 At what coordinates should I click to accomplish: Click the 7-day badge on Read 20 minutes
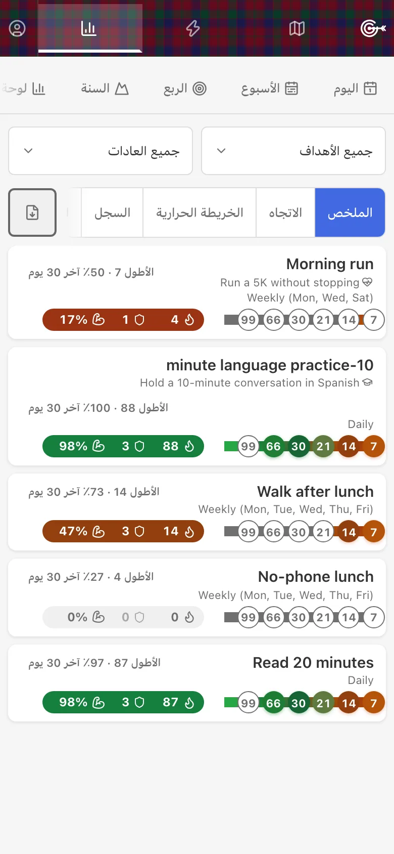[374, 703]
